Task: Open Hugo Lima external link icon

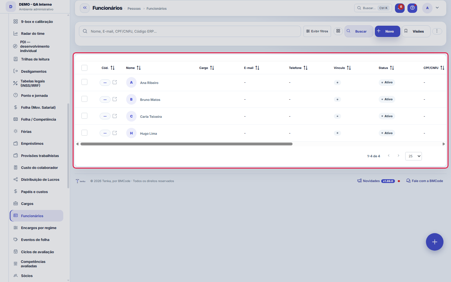Action: [x=115, y=133]
